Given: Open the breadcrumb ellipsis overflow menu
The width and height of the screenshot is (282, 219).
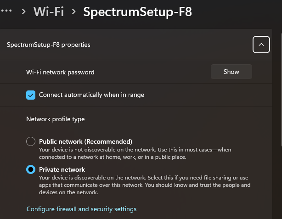Looking at the screenshot, I should 7,11.
